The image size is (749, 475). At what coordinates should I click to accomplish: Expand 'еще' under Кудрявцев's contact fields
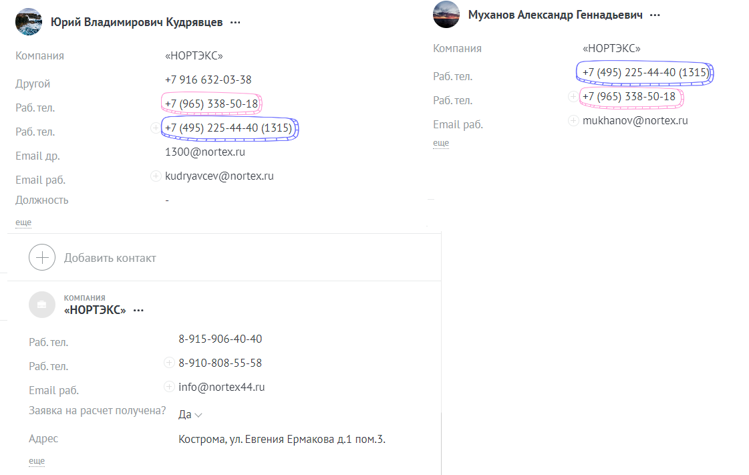tap(23, 222)
